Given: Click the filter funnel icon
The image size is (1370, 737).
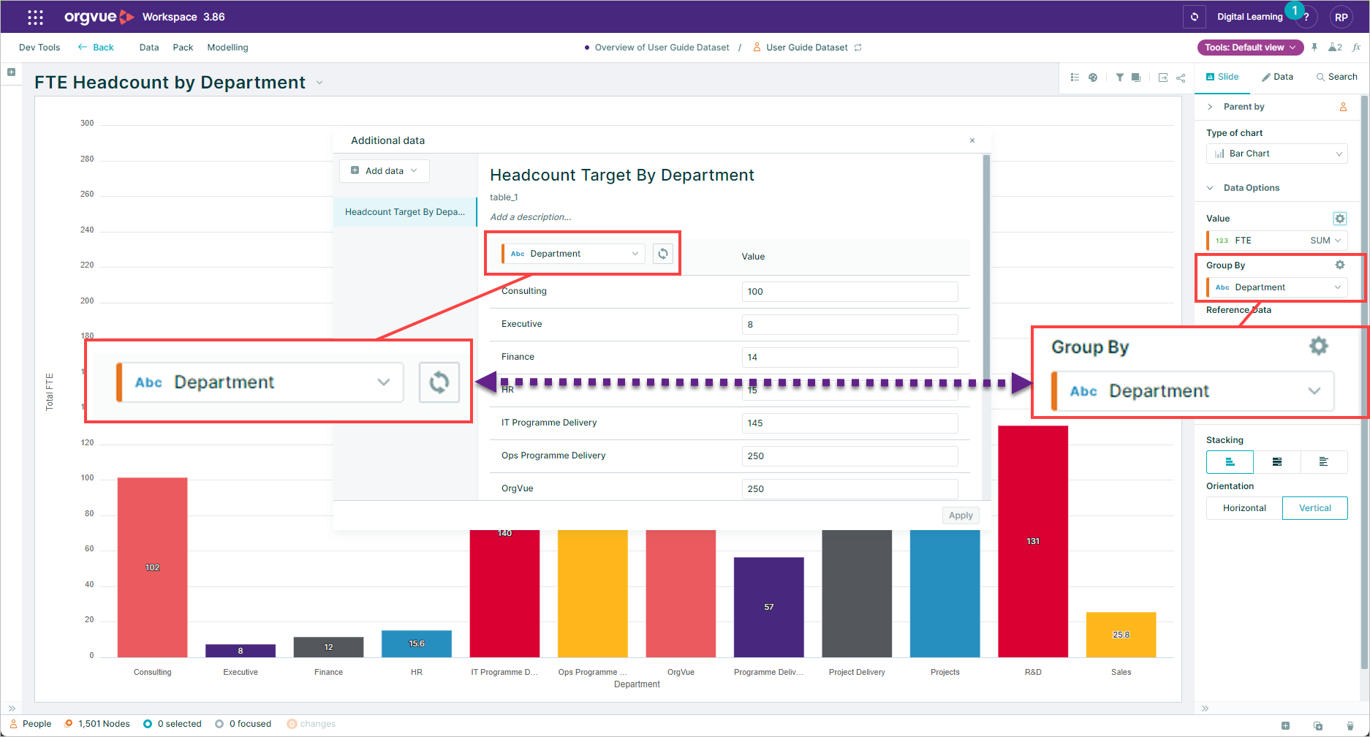Looking at the screenshot, I should click(x=1119, y=78).
